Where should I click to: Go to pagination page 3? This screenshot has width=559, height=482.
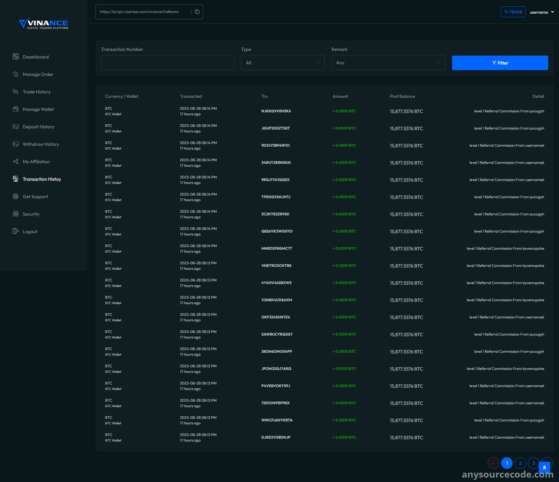[533, 463]
